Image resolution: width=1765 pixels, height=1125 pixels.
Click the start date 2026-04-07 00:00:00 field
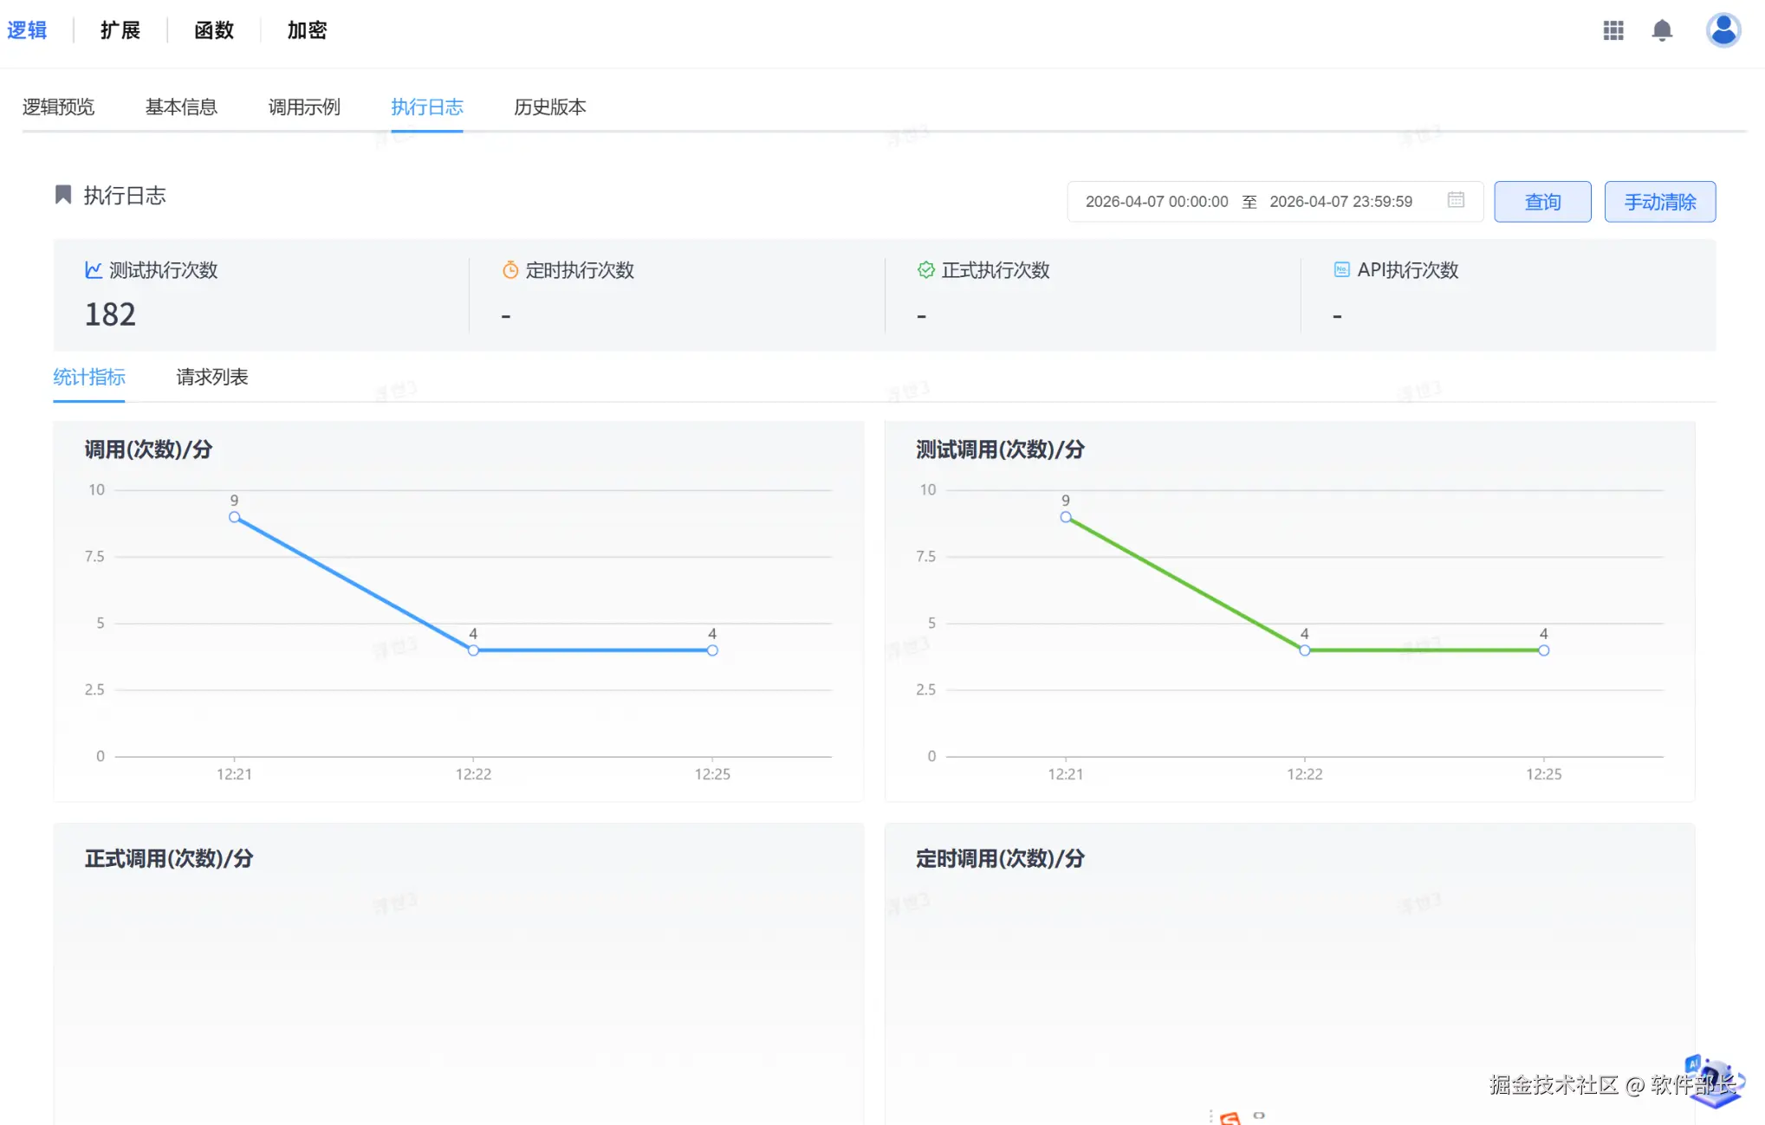click(1156, 202)
